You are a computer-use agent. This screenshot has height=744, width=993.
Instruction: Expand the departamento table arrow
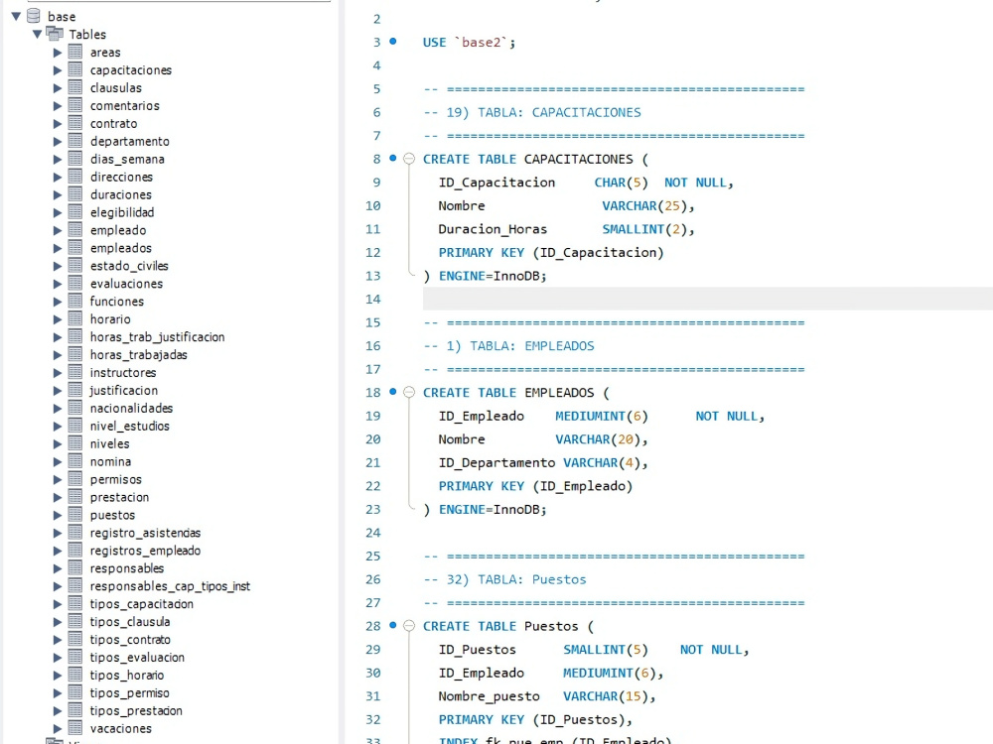coord(58,141)
